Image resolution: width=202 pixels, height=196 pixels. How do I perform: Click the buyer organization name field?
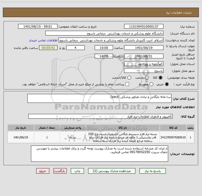[104, 33]
